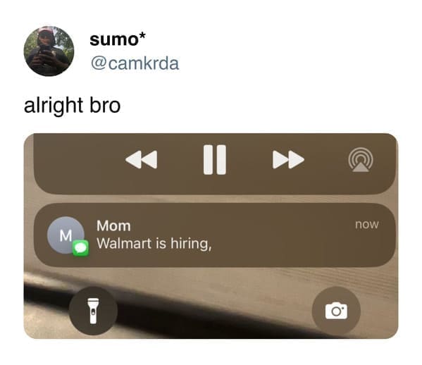This screenshot has width=422, height=365.
Task: Turn on the flashlight button
Action: [x=93, y=311]
